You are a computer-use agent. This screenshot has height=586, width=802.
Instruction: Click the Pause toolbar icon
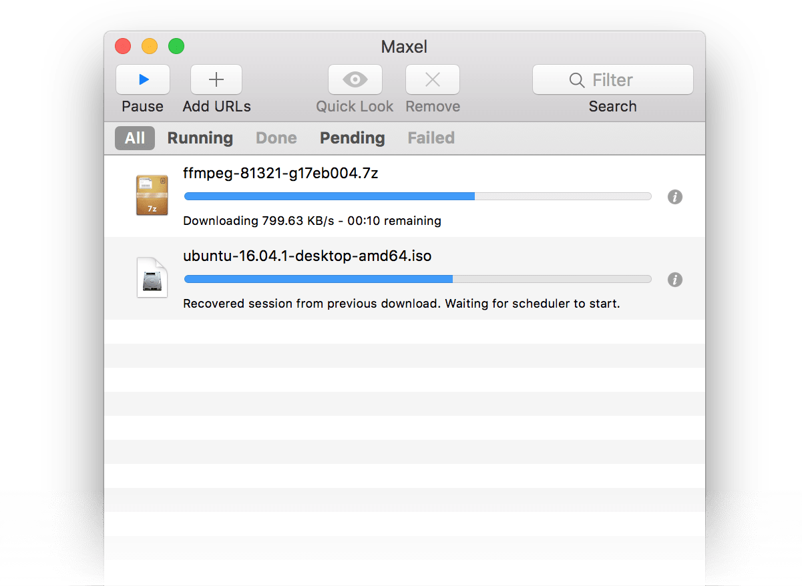point(142,79)
